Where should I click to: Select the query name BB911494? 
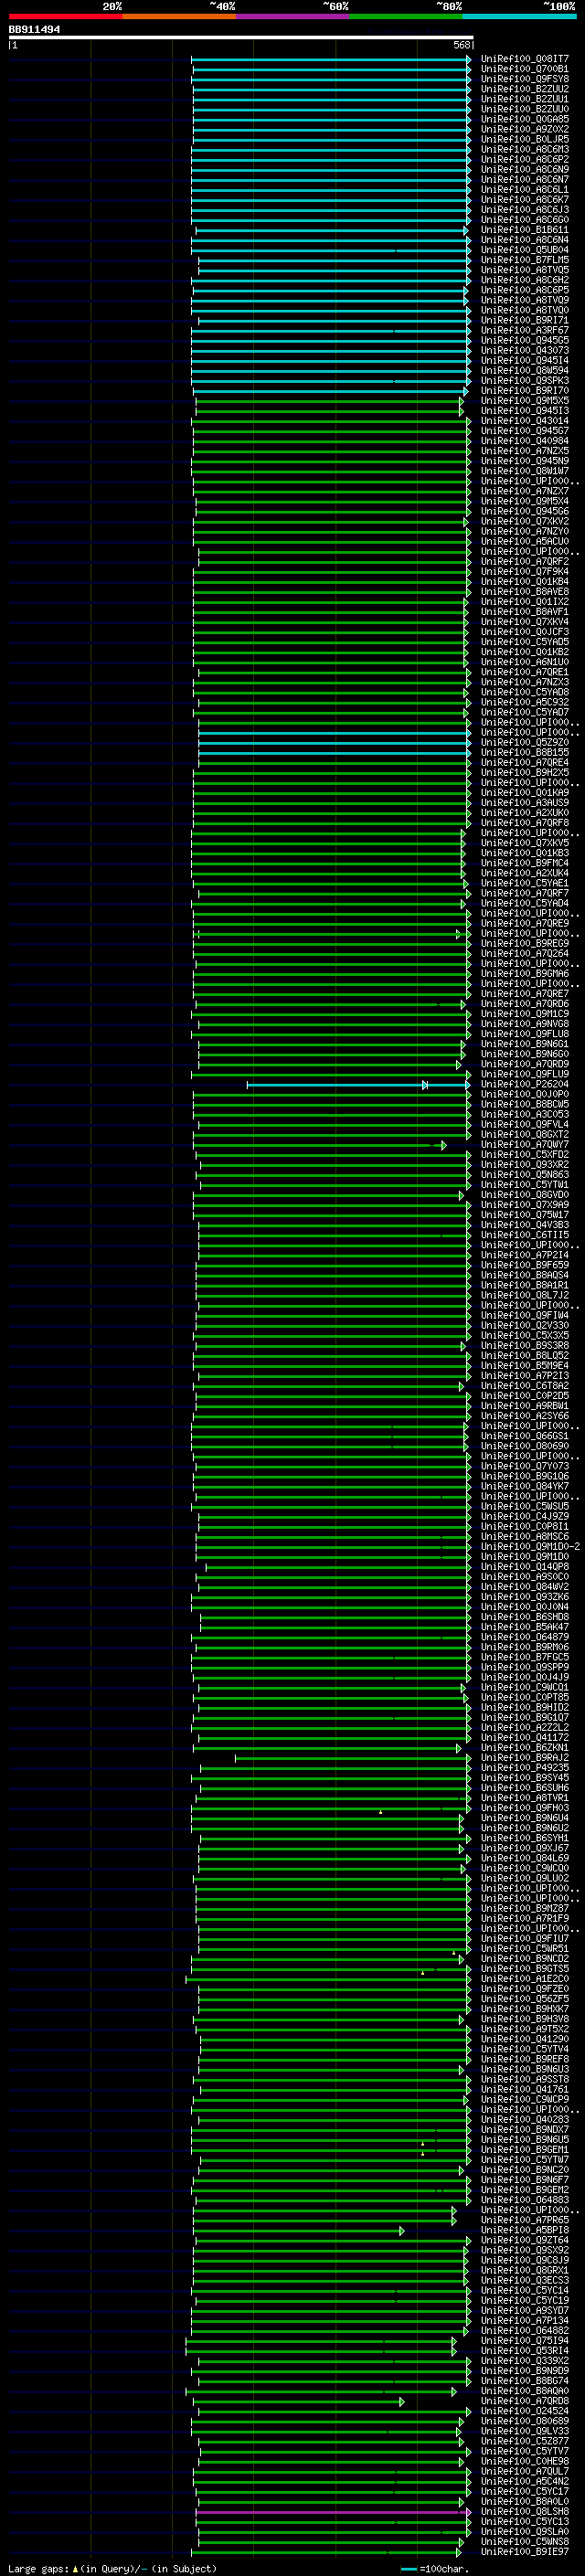pos(34,30)
